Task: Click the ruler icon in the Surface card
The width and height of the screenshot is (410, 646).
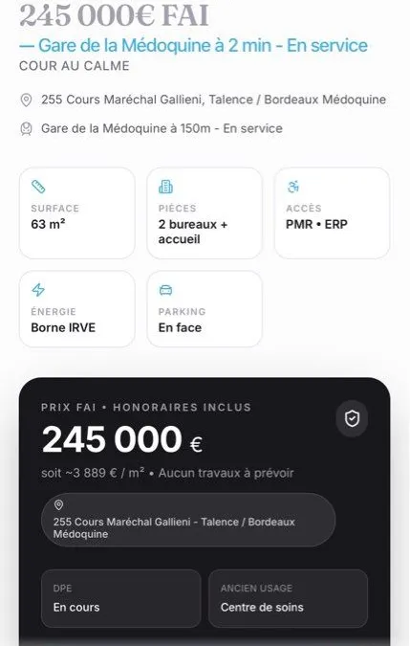Action: (38, 187)
